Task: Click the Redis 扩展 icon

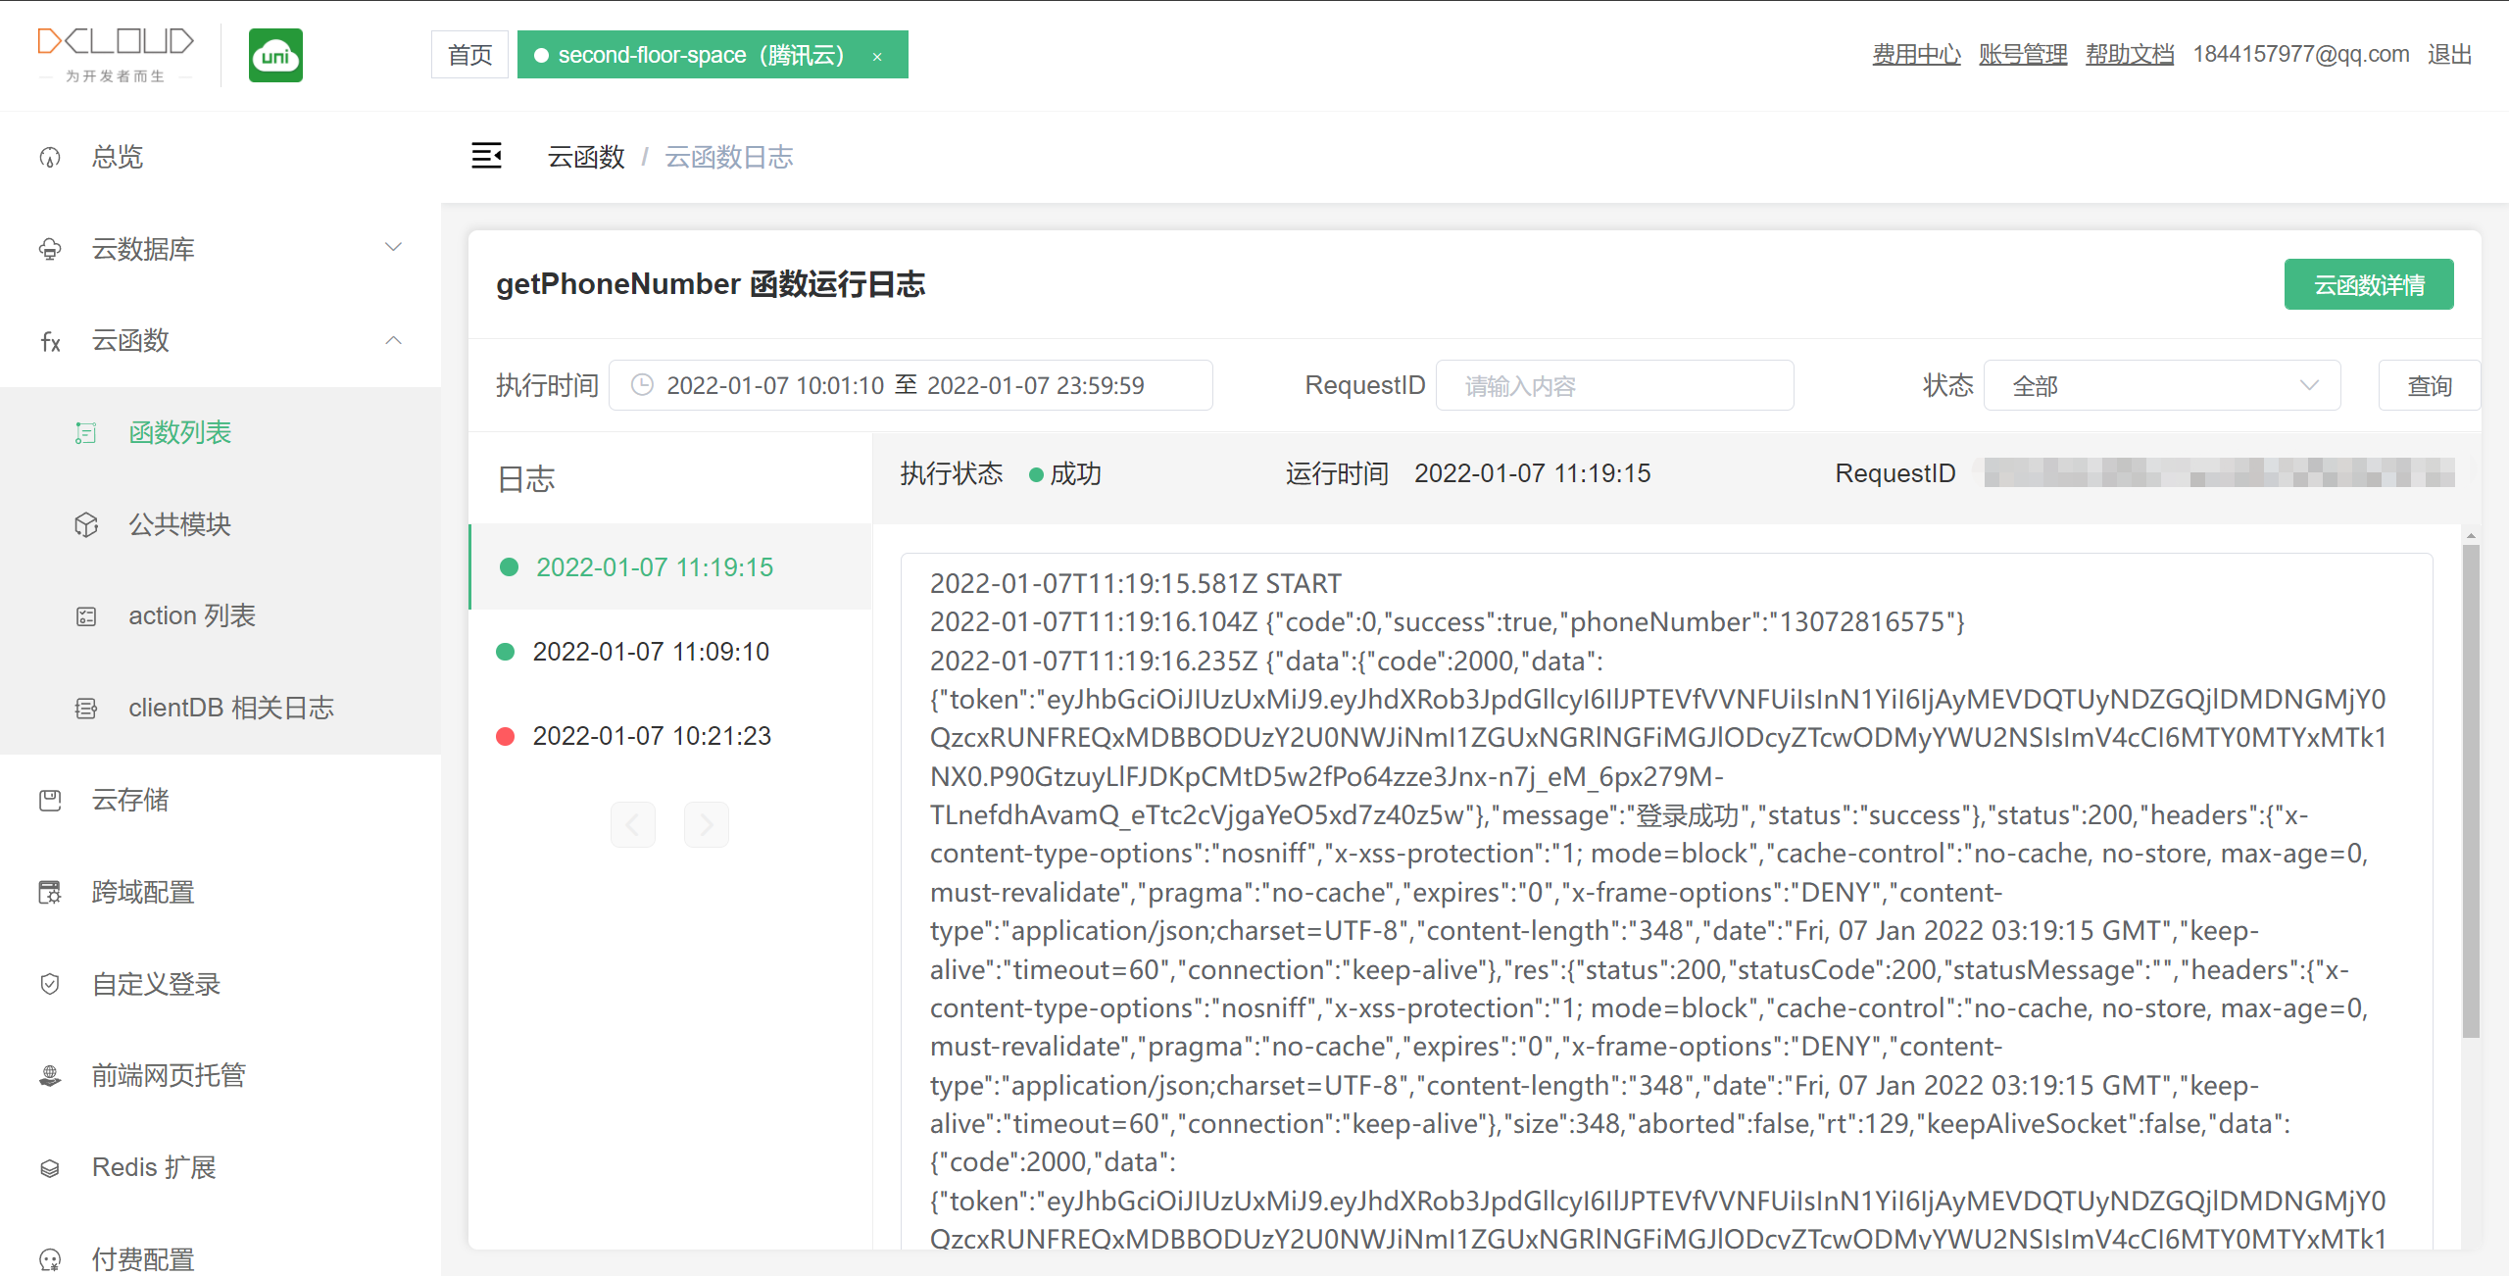Action: click(50, 1168)
